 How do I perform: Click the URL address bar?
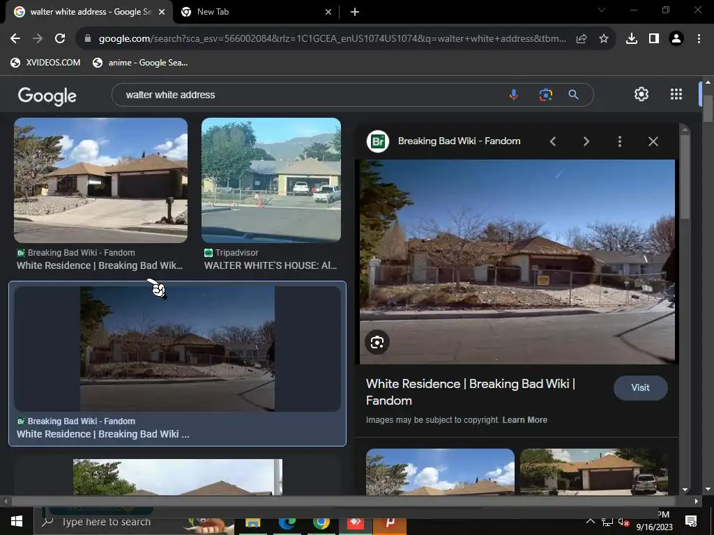coord(333,39)
